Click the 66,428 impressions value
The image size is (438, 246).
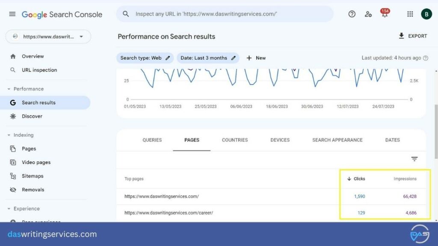[x=409, y=196]
